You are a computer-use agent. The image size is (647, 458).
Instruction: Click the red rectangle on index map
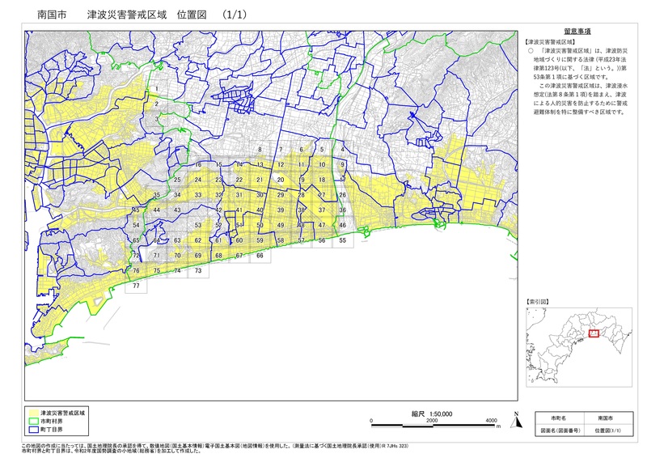(x=594, y=333)
